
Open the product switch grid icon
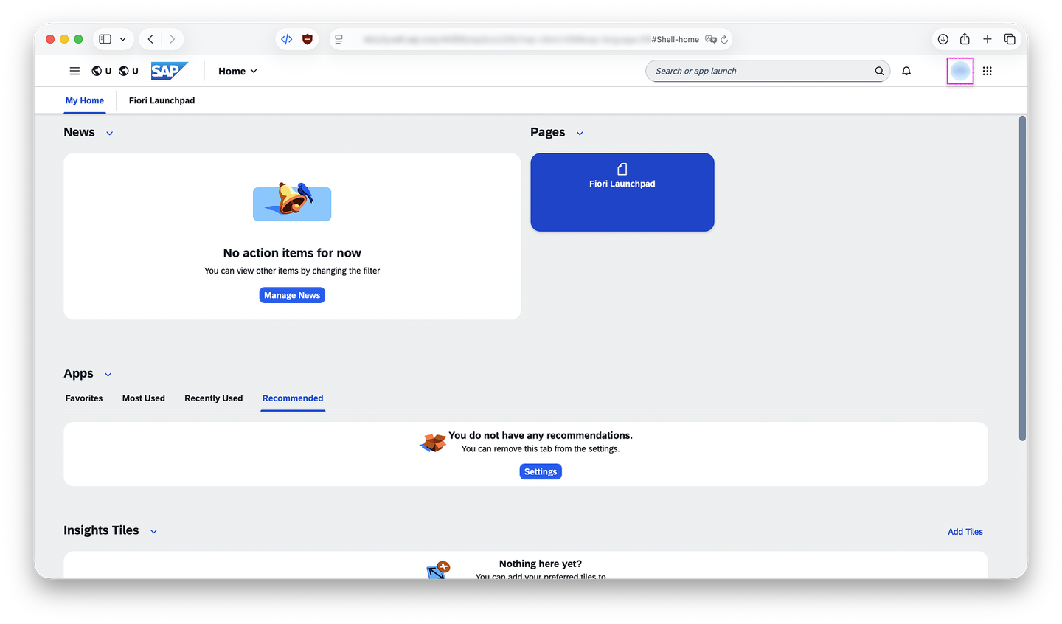pos(988,71)
